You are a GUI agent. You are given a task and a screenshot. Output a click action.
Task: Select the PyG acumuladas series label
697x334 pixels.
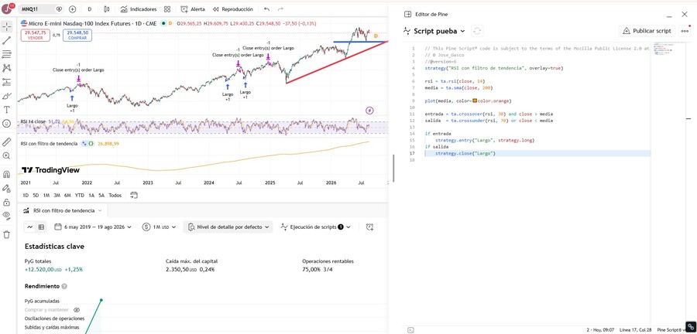coord(43,302)
